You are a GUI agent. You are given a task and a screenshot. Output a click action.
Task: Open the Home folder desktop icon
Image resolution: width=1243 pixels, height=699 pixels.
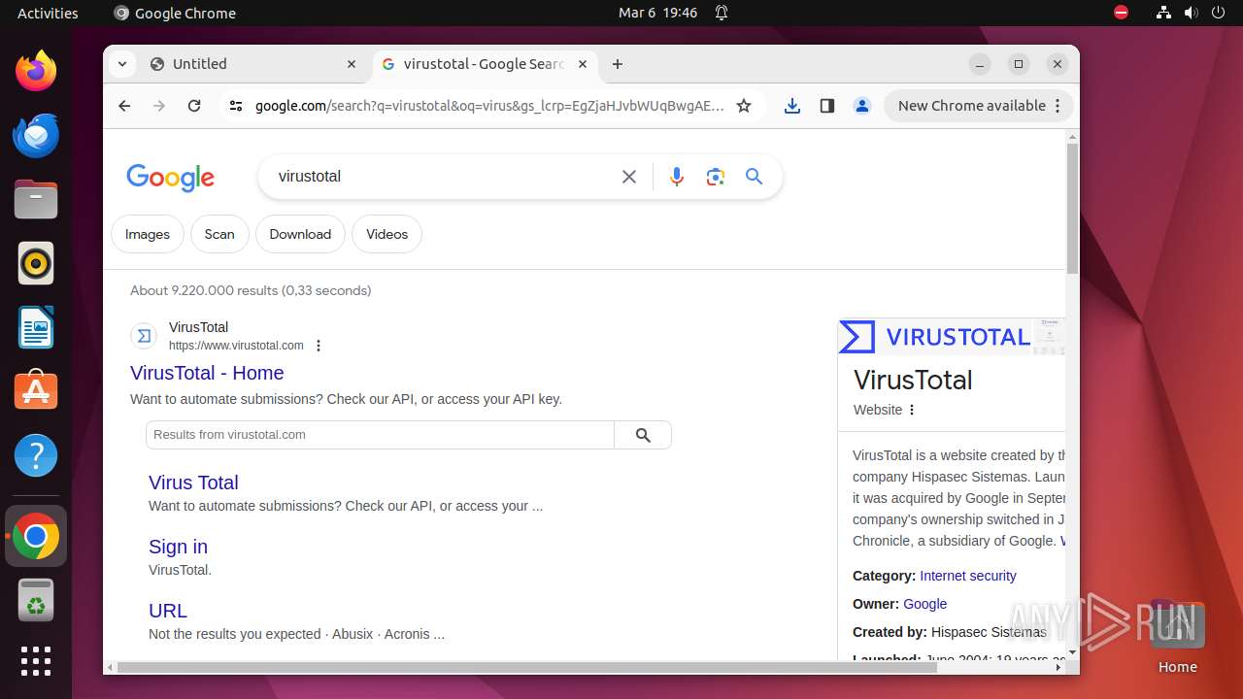pyautogui.click(x=1177, y=637)
